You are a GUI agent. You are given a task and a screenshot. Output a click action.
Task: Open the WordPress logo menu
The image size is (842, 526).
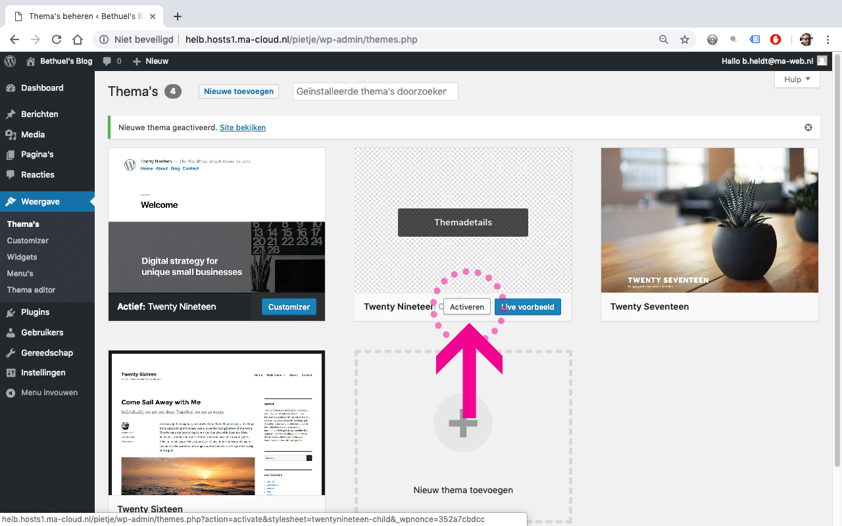[10, 61]
